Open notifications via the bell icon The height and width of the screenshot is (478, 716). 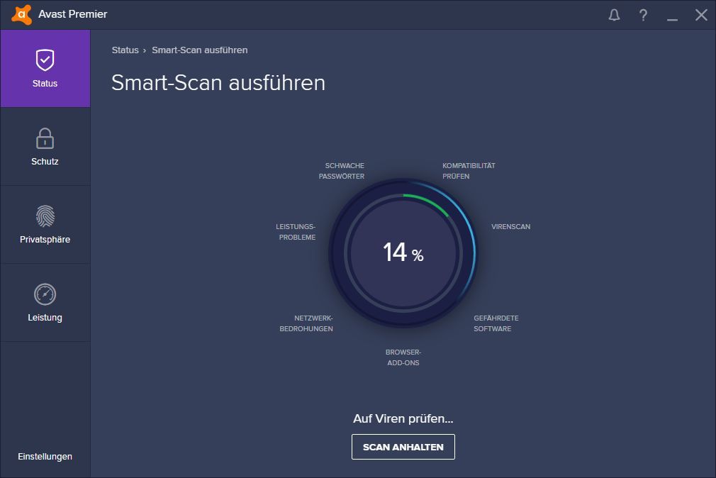[614, 15]
